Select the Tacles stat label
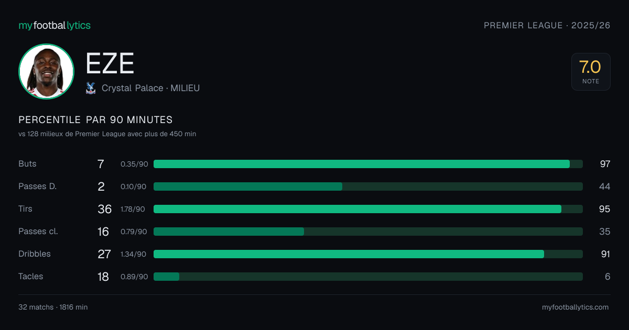Screen dimensions: 629x330 coord(31,277)
